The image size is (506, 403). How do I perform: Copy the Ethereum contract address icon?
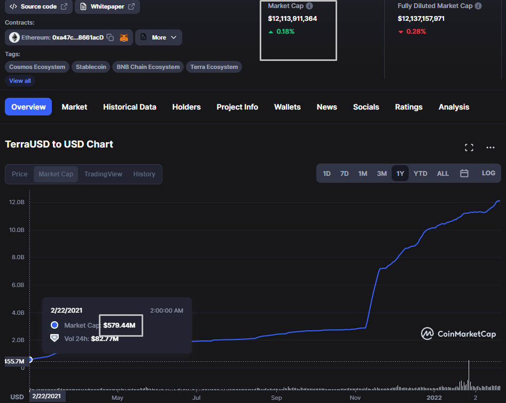(x=110, y=37)
